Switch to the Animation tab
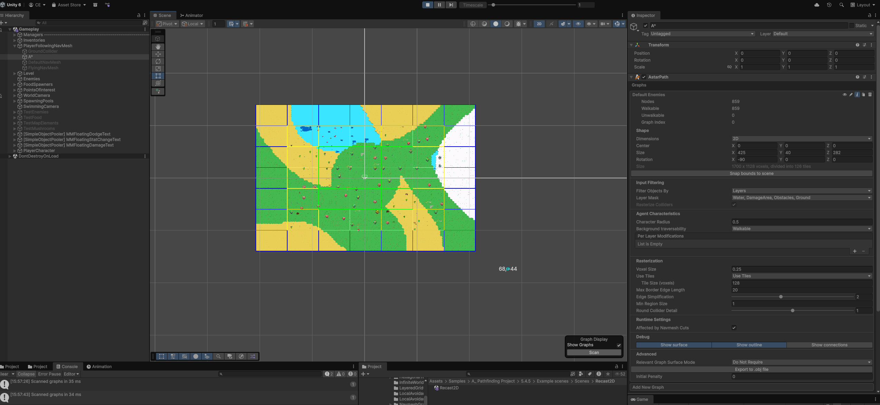 click(99, 367)
